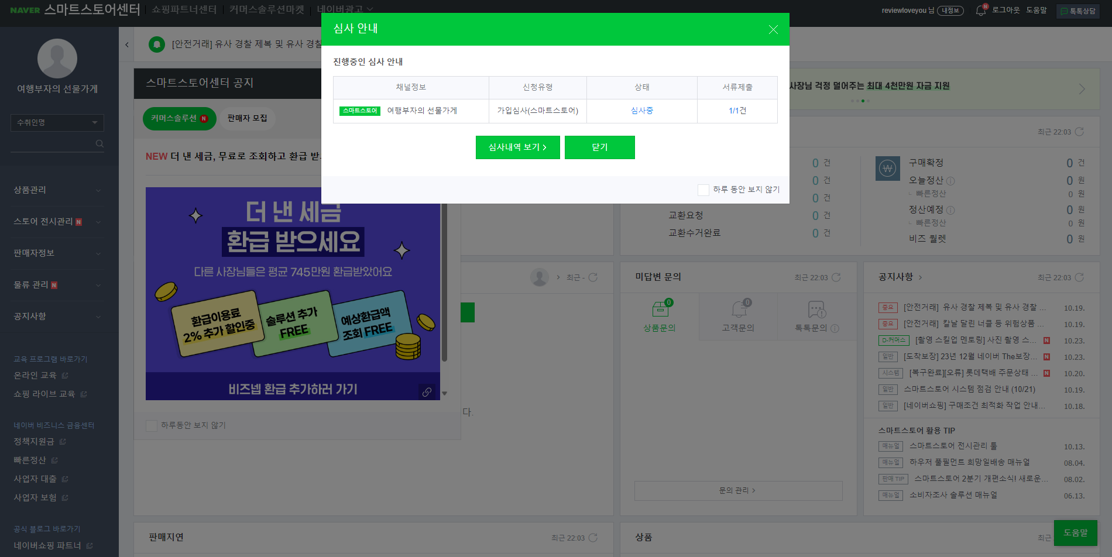Check 하루 동안 보지 않기 in dialog
This screenshot has width=1112, height=557.
[x=703, y=190]
